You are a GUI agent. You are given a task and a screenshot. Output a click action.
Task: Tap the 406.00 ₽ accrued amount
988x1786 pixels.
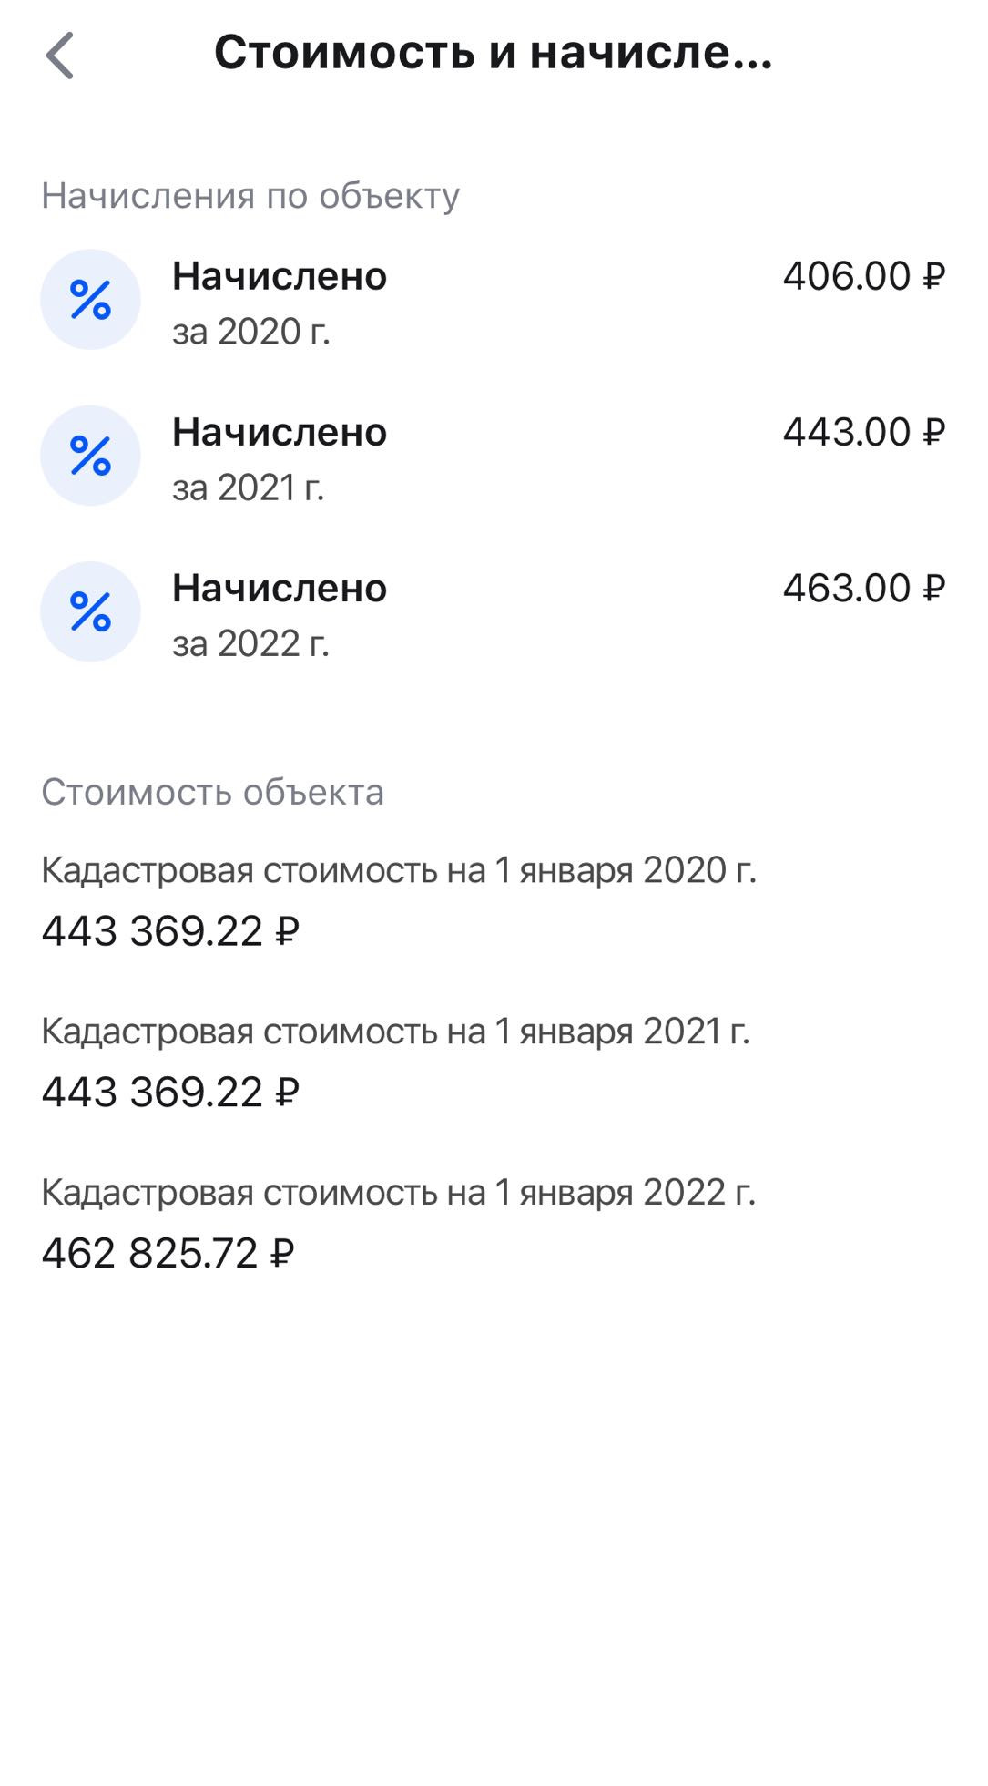(x=863, y=276)
